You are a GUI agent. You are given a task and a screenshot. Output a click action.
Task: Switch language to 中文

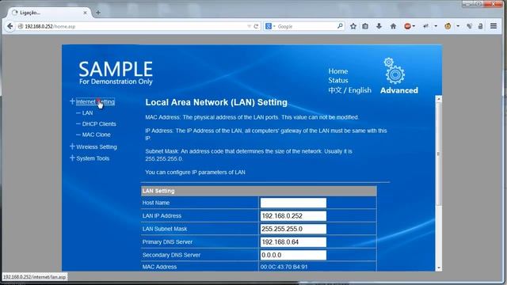[335, 89]
